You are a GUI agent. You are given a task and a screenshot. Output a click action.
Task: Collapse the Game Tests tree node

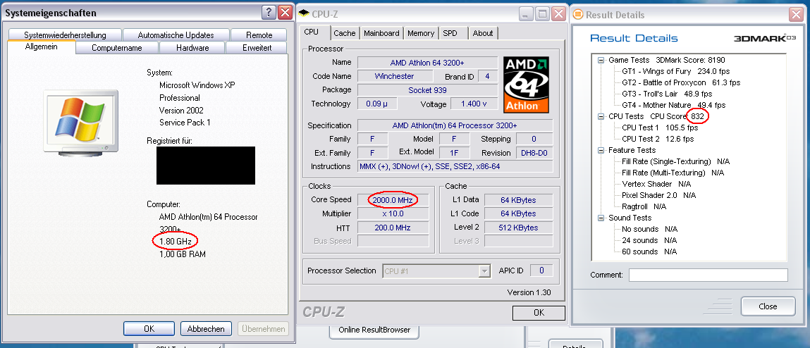[601, 60]
